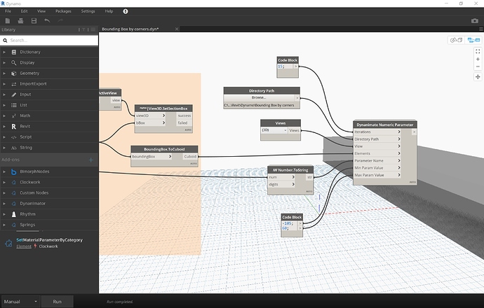
Task: Click the library search magnifier icon
Action: coord(5,41)
